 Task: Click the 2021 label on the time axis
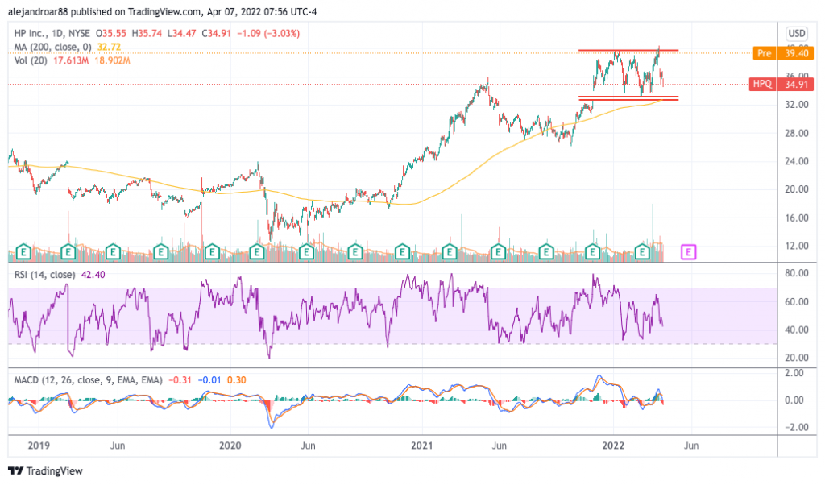[x=421, y=446]
